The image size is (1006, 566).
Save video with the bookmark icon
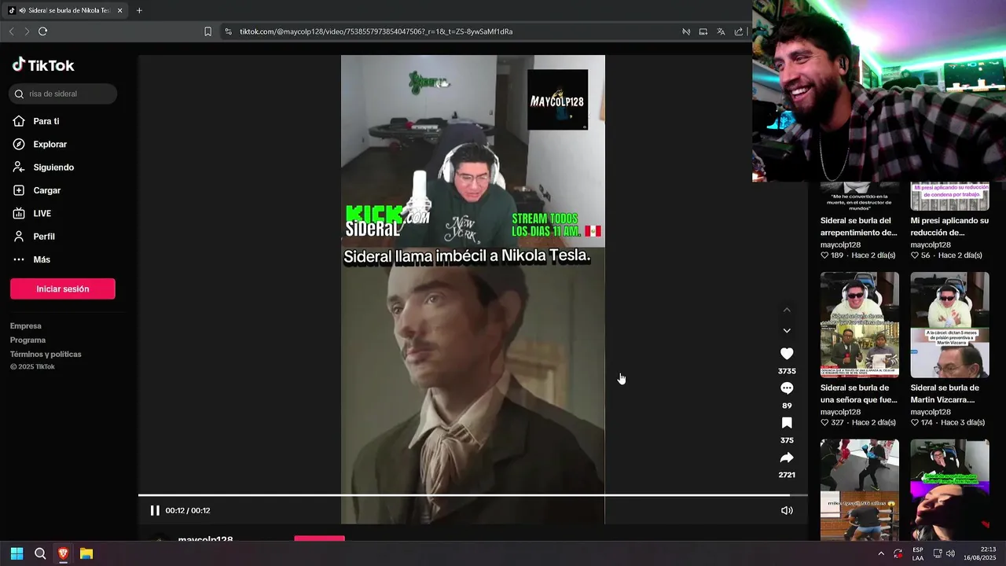[x=787, y=423]
